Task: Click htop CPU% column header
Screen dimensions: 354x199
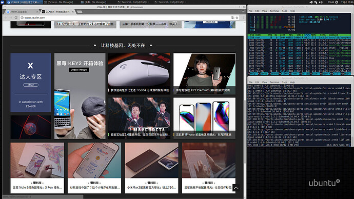Action: coord(307,35)
